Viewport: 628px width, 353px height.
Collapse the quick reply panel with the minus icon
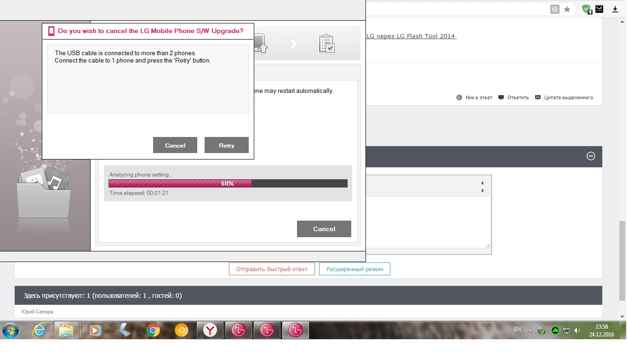coord(591,156)
